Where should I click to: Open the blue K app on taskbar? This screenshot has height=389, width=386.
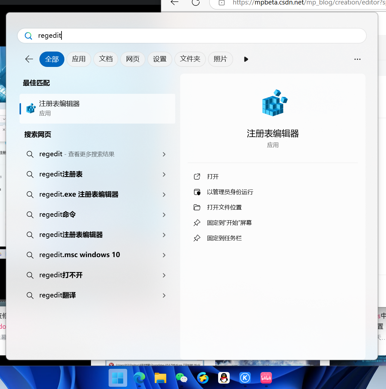[245, 378]
